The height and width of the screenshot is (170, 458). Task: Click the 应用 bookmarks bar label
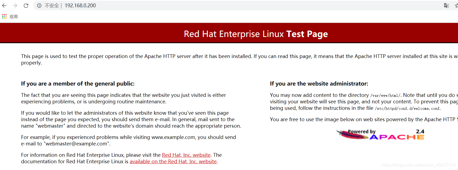[x=13, y=17]
